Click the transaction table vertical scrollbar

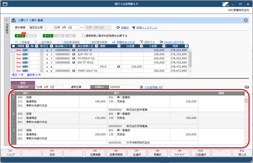pos(190,61)
